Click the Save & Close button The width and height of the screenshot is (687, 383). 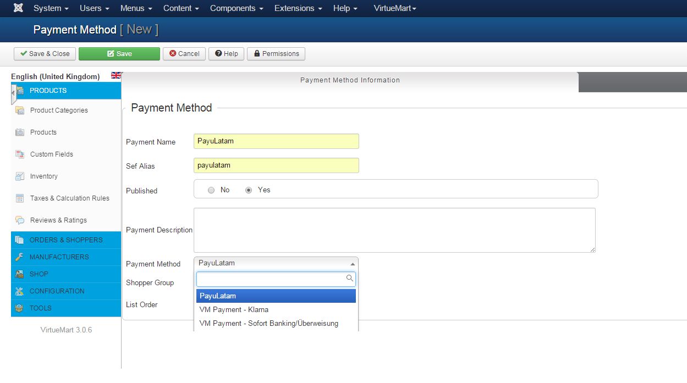point(45,54)
